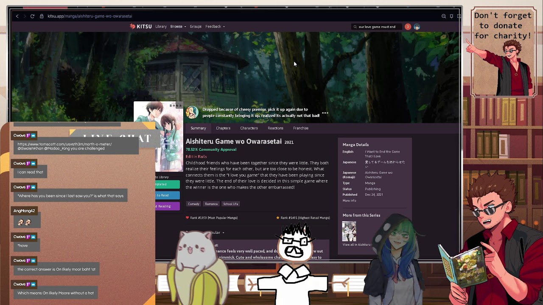The image size is (543, 305).
Task: Switch to the Chapters tab
Action: (x=223, y=128)
